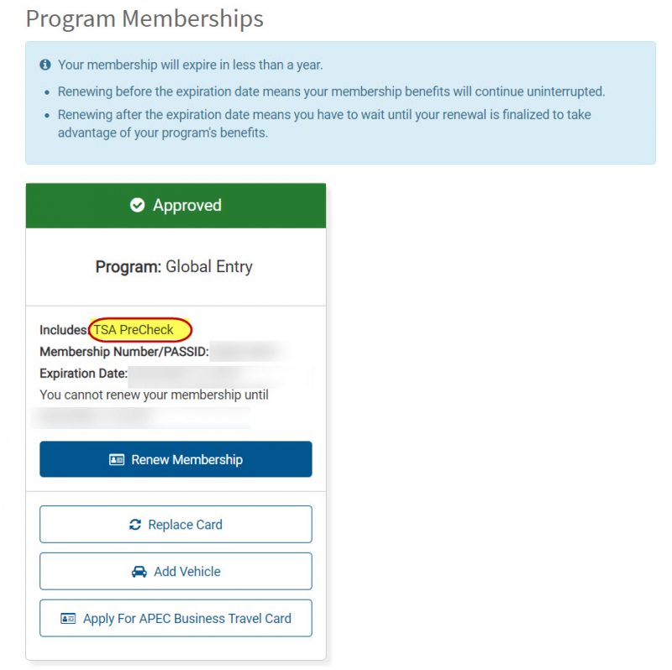
Task: Click the Replace Card button
Action: click(176, 524)
